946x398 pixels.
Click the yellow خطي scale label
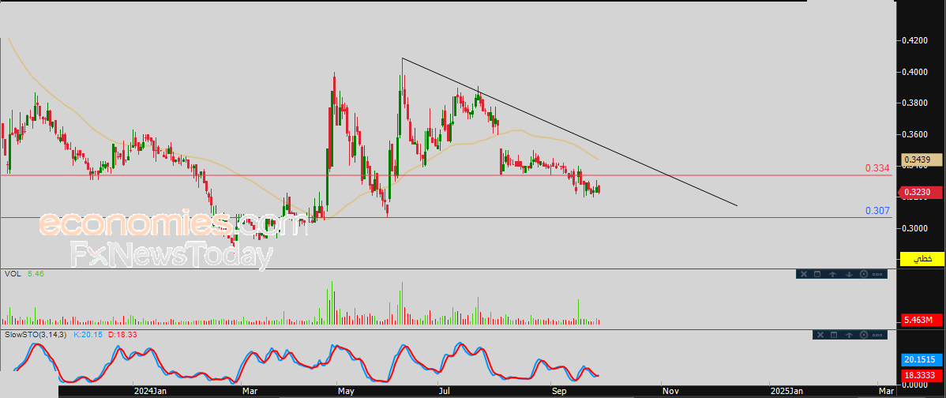pos(922,259)
